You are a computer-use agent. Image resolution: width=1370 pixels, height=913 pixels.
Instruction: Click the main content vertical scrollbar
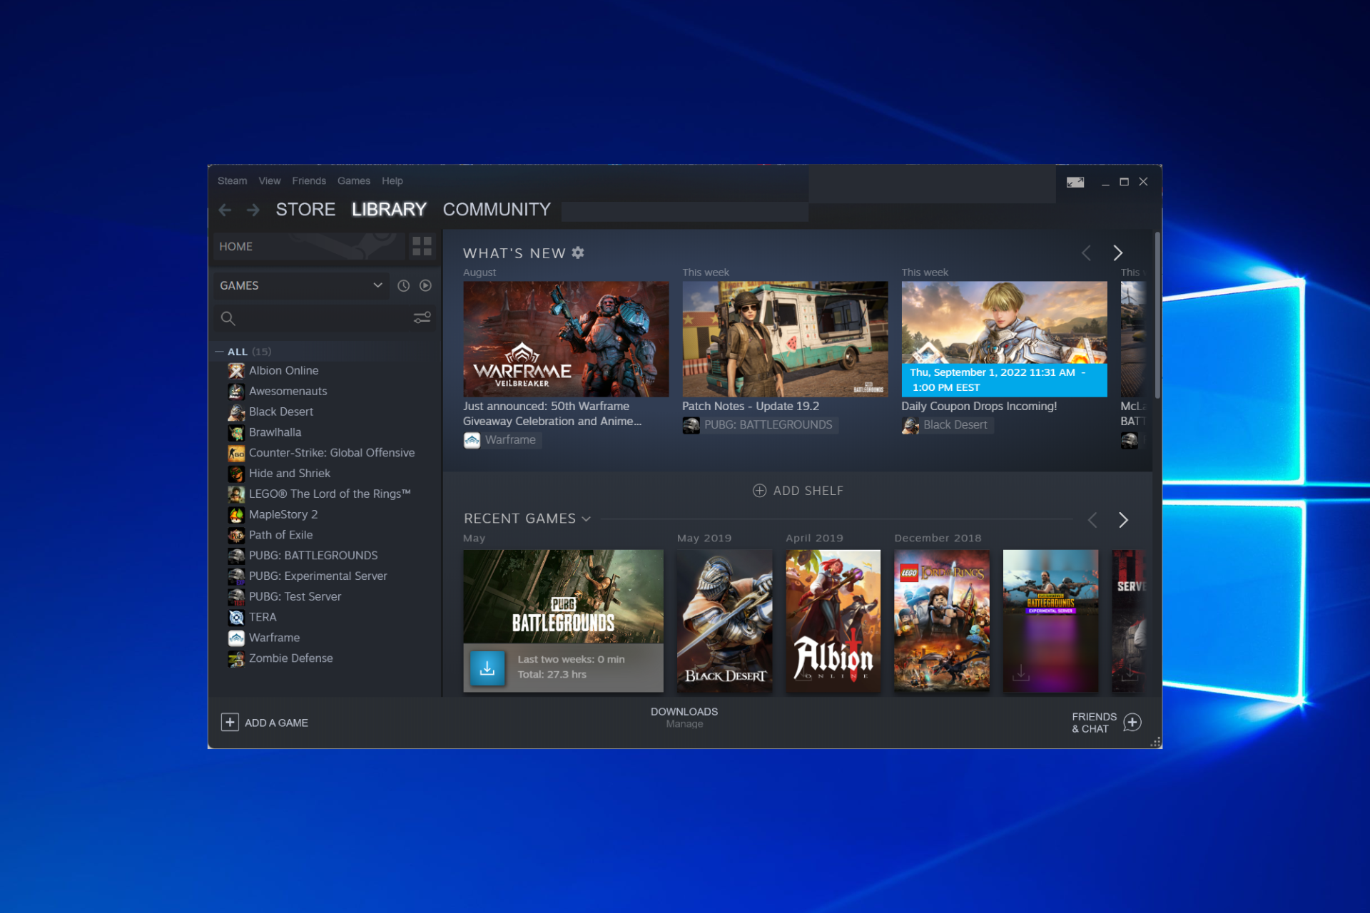pos(1157,315)
